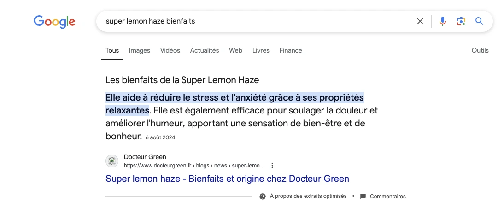Open Google Lens image search icon
The height and width of the screenshot is (209, 504).
[x=461, y=21]
